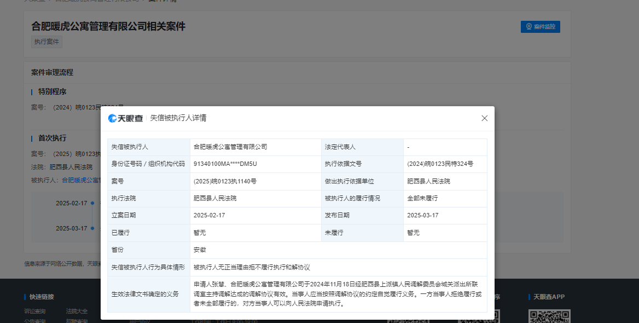Click the 做出执行依据单位 value 肥西县人民法院
The height and width of the screenshot is (323, 639).
(429, 181)
